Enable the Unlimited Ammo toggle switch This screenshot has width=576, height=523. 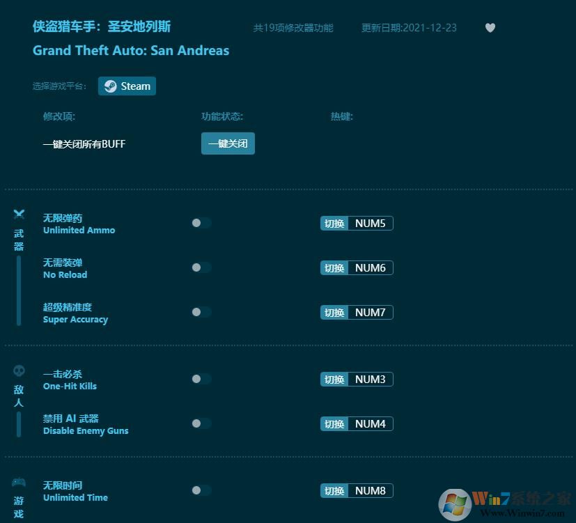[x=201, y=223]
